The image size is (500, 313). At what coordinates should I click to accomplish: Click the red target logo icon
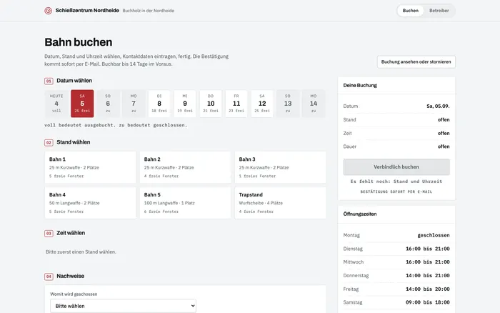(48, 11)
